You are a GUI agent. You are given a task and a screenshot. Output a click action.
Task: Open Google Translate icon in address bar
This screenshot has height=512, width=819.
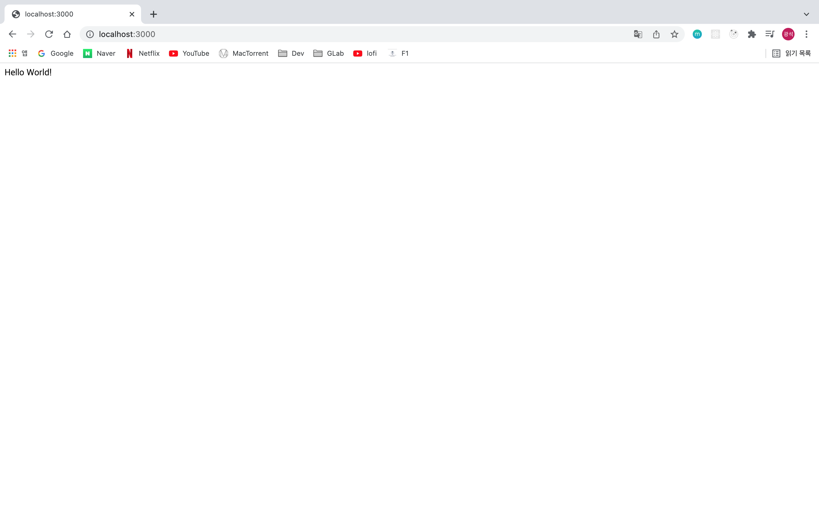coord(638,34)
